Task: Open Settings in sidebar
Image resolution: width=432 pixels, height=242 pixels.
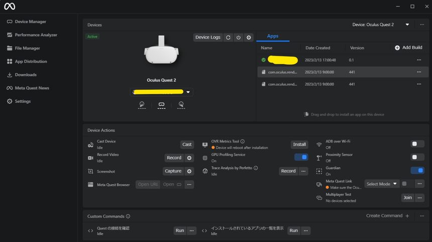Action: pos(19,101)
